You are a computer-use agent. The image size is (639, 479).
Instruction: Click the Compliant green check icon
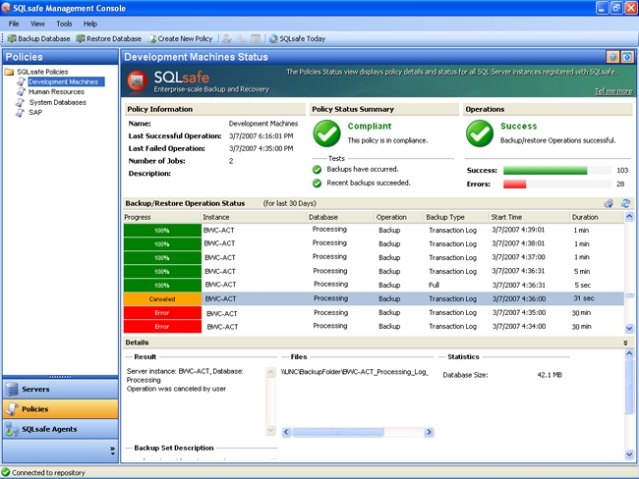pos(326,133)
